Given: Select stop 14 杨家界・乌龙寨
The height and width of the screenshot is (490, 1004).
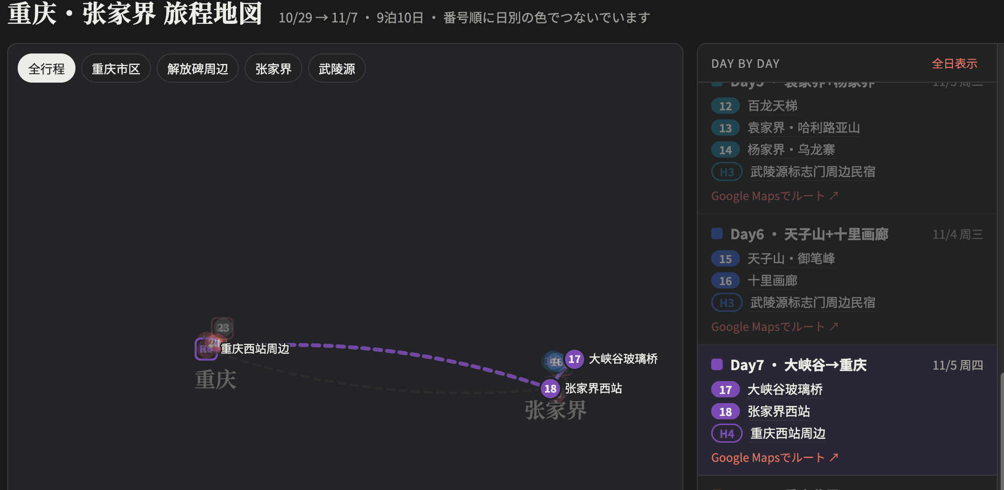Looking at the screenshot, I should tap(791, 149).
